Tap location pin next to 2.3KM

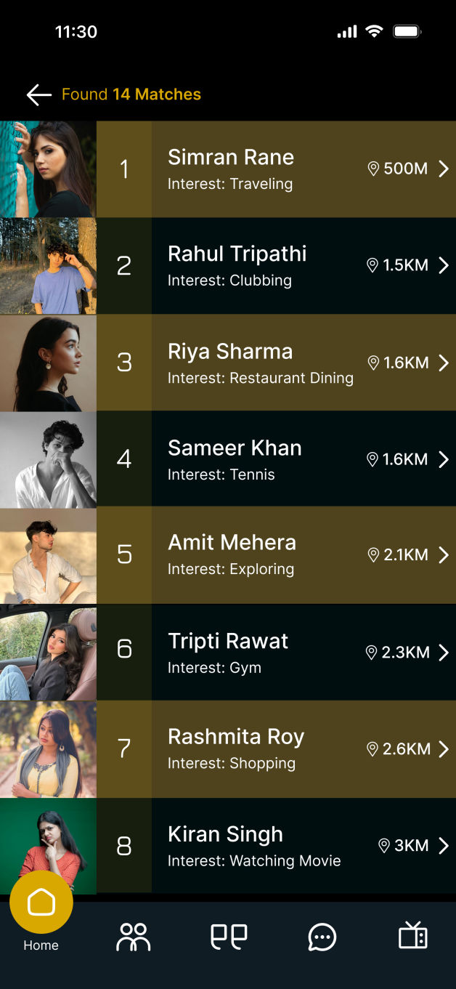point(372,653)
